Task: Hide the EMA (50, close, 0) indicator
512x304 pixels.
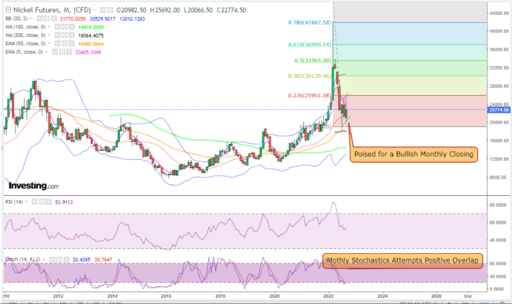Action: pos(58,43)
